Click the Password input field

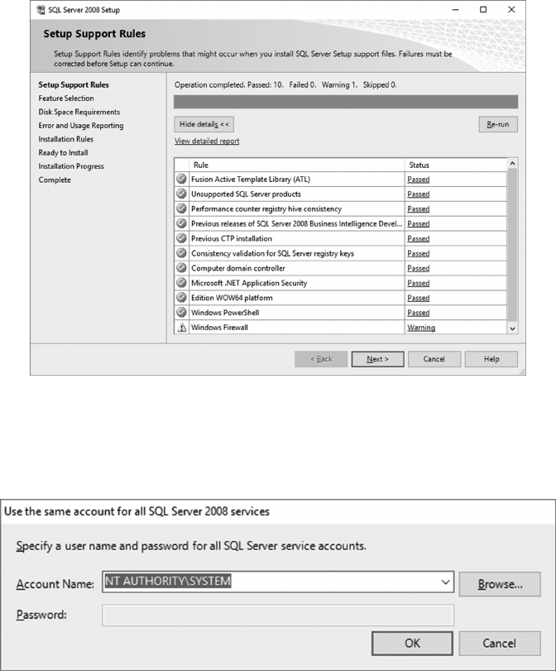click(x=278, y=616)
